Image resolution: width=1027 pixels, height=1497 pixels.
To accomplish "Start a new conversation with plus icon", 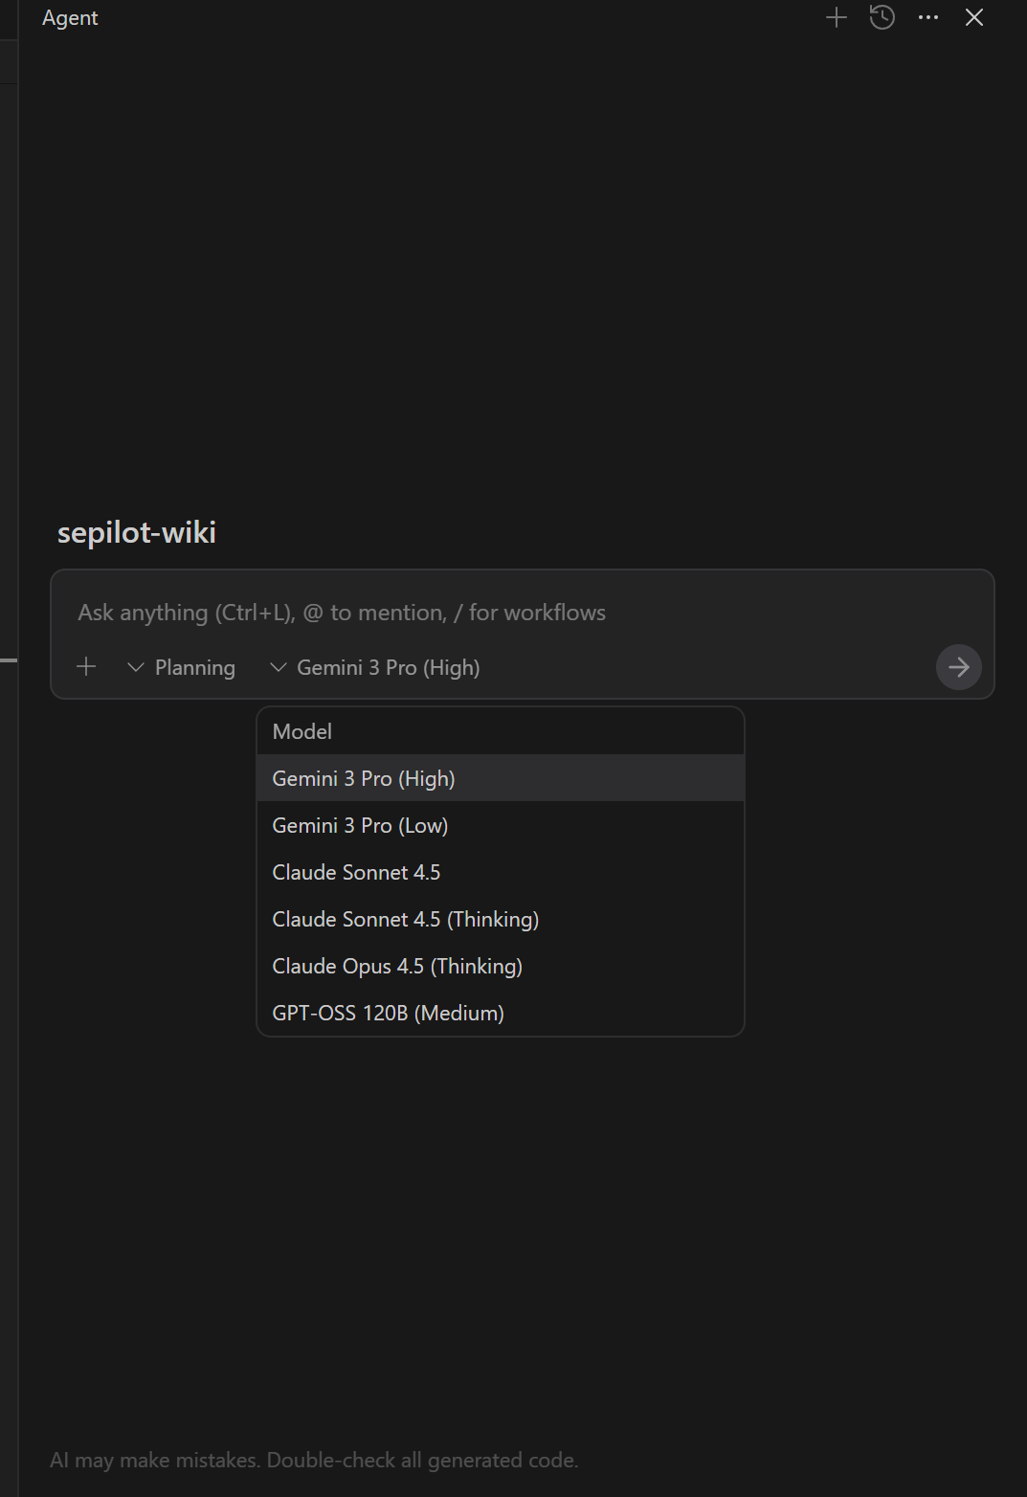I will tap(837, 17).
